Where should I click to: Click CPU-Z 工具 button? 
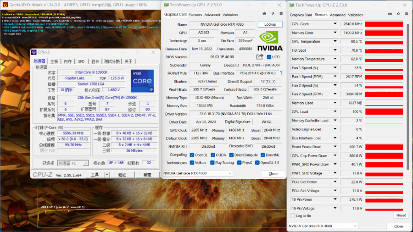pos(95,175)
